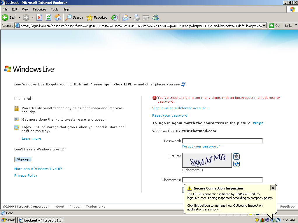The height and width of the screenshot is (223, 298).
Task: Expand the Mail button dropdown arrow
Action: click(130, 17)
